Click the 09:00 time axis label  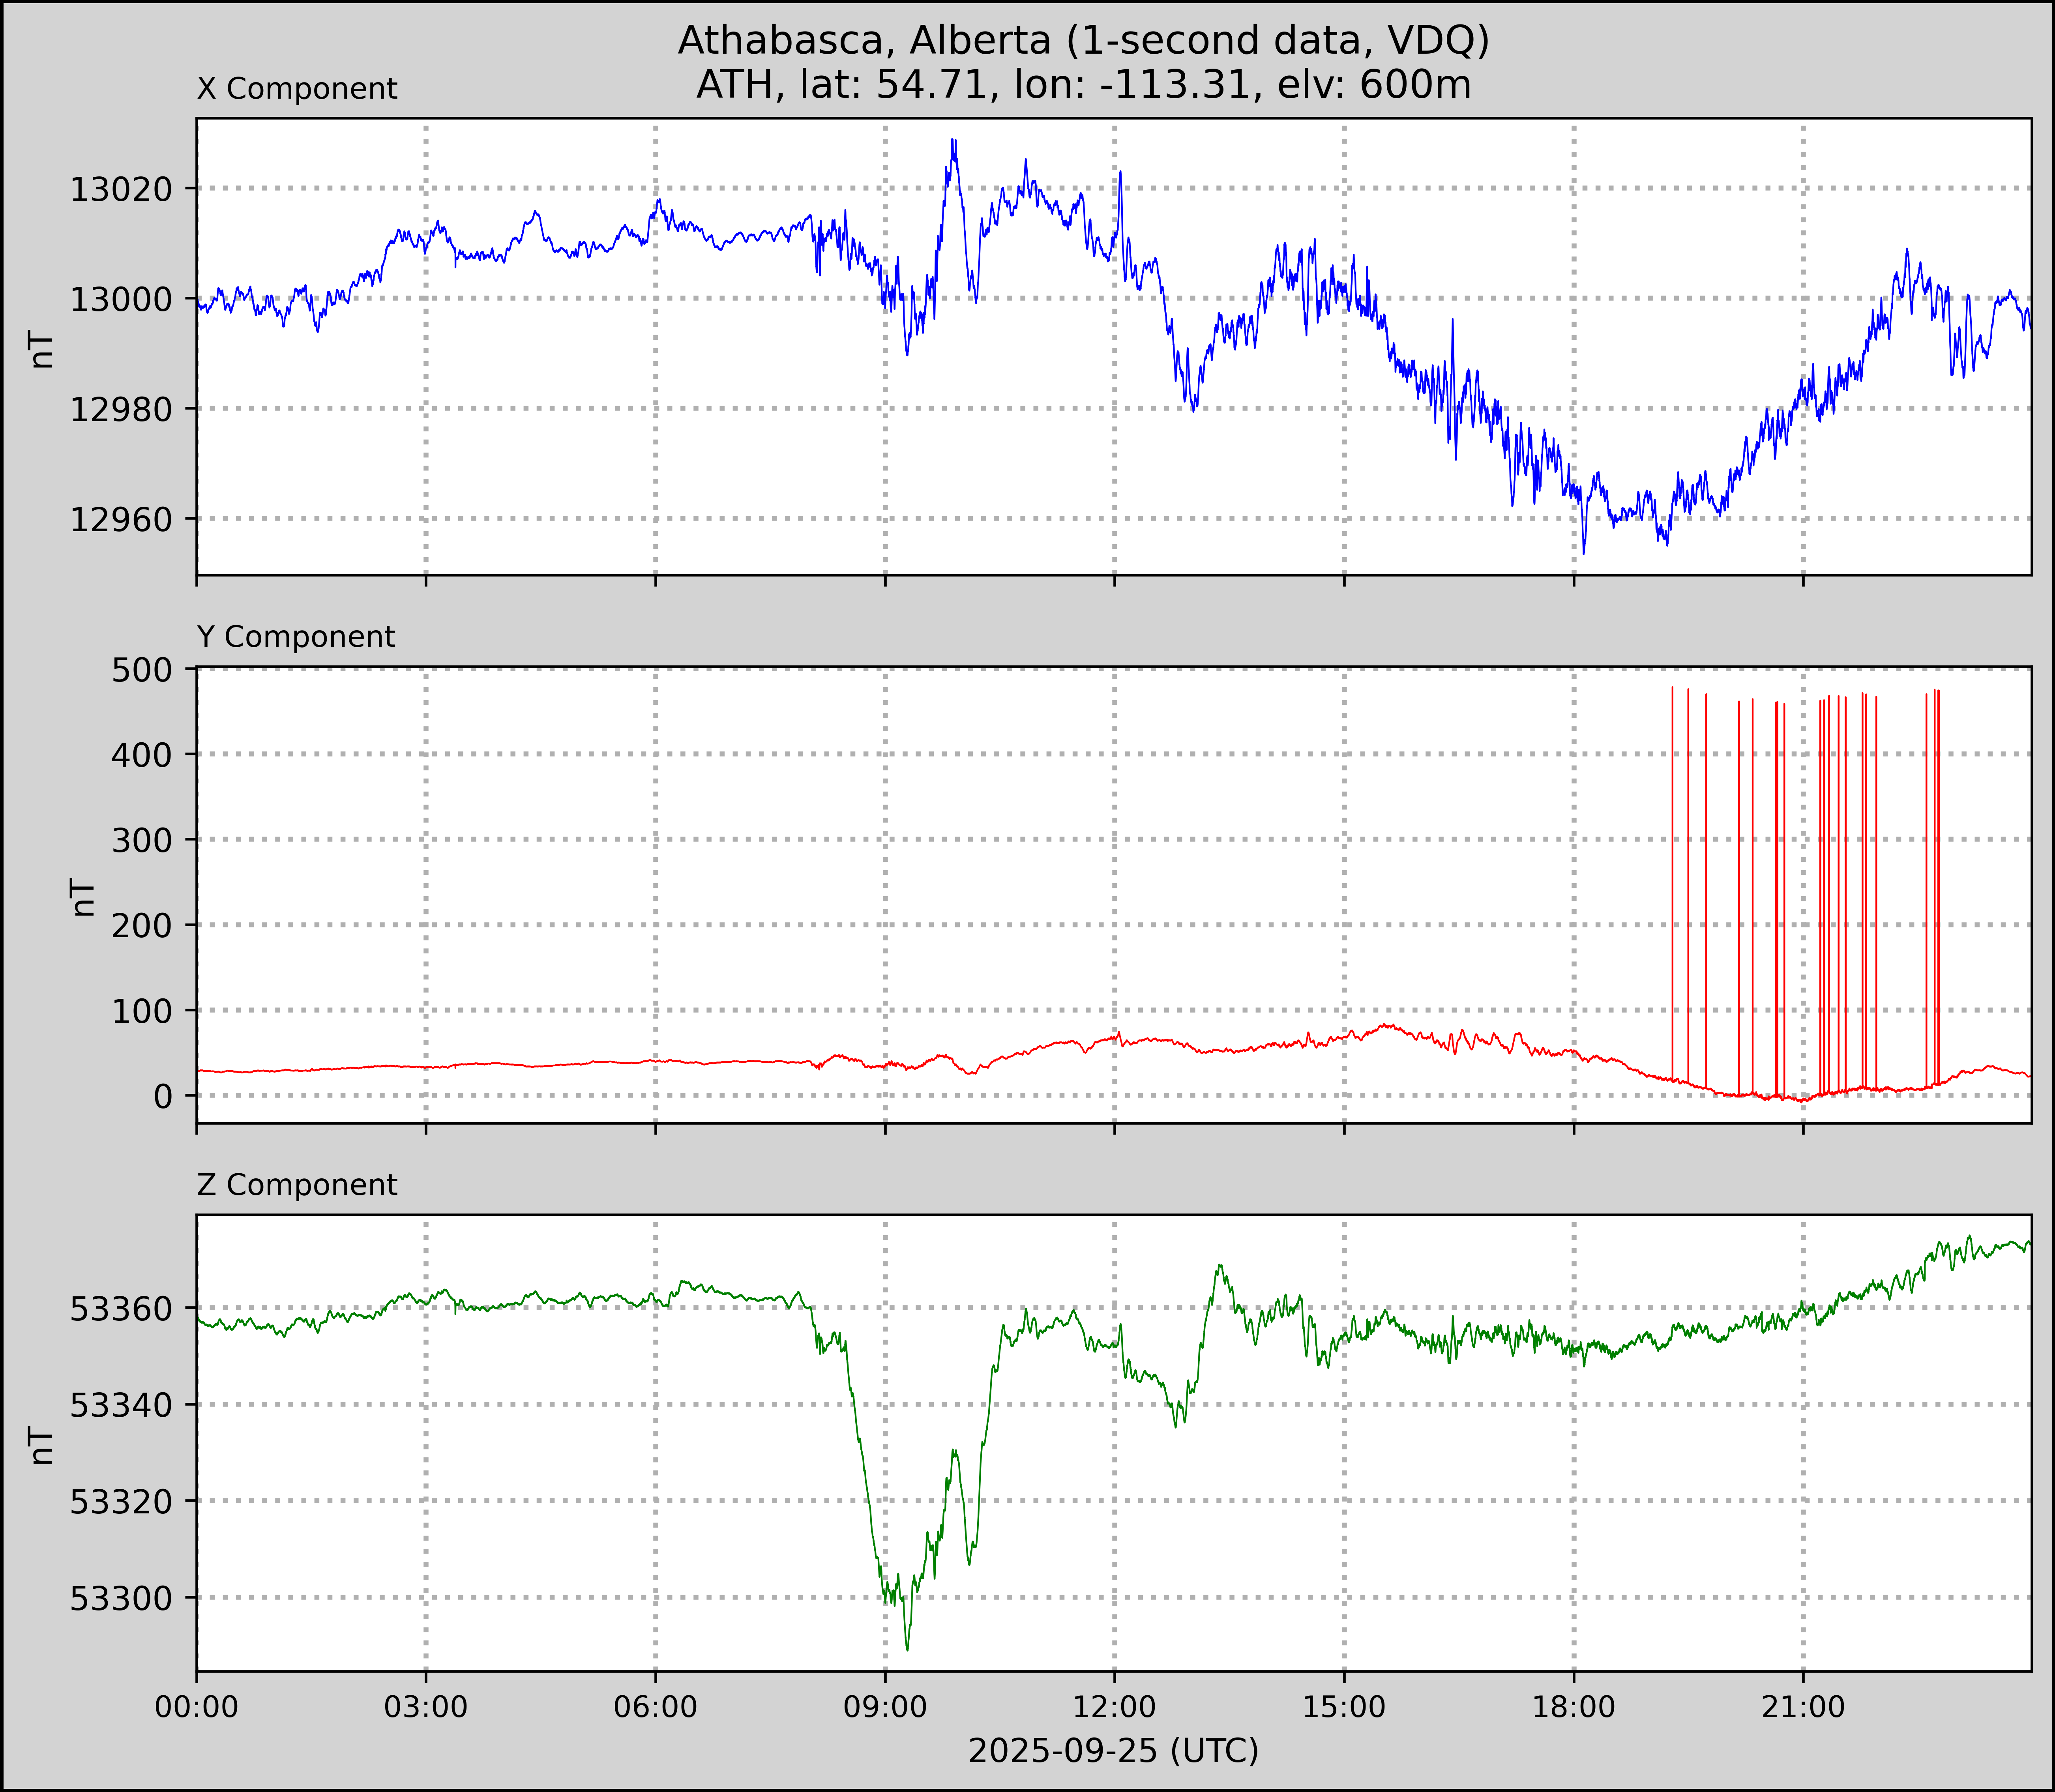tap(885, 1706)
